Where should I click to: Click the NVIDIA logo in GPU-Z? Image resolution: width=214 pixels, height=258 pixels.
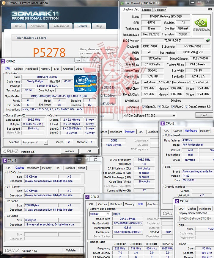tap(201, 25)
